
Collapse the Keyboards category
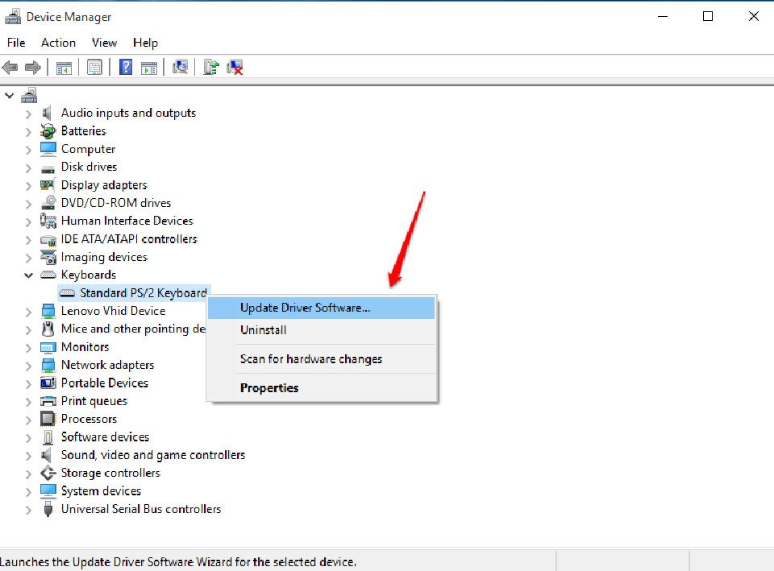pyautogui.click(x=28, y=275)
